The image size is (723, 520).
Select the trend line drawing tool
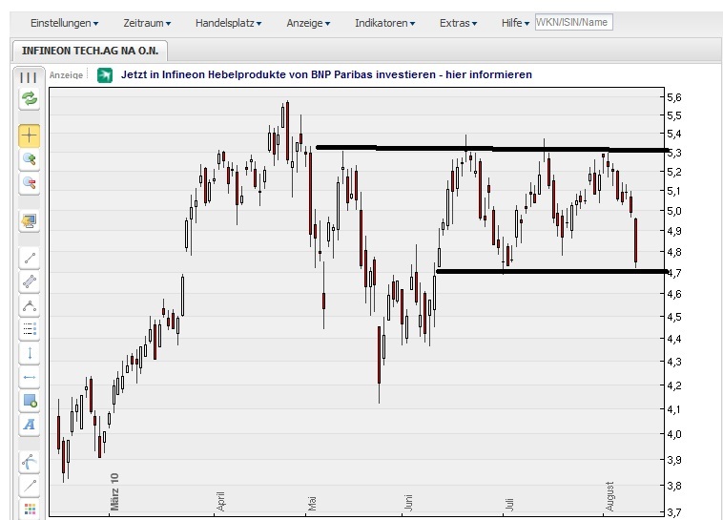29,258
